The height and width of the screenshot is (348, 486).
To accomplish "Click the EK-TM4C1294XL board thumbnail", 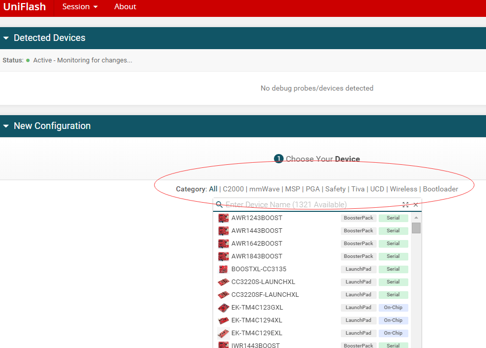I will (223, 320).
